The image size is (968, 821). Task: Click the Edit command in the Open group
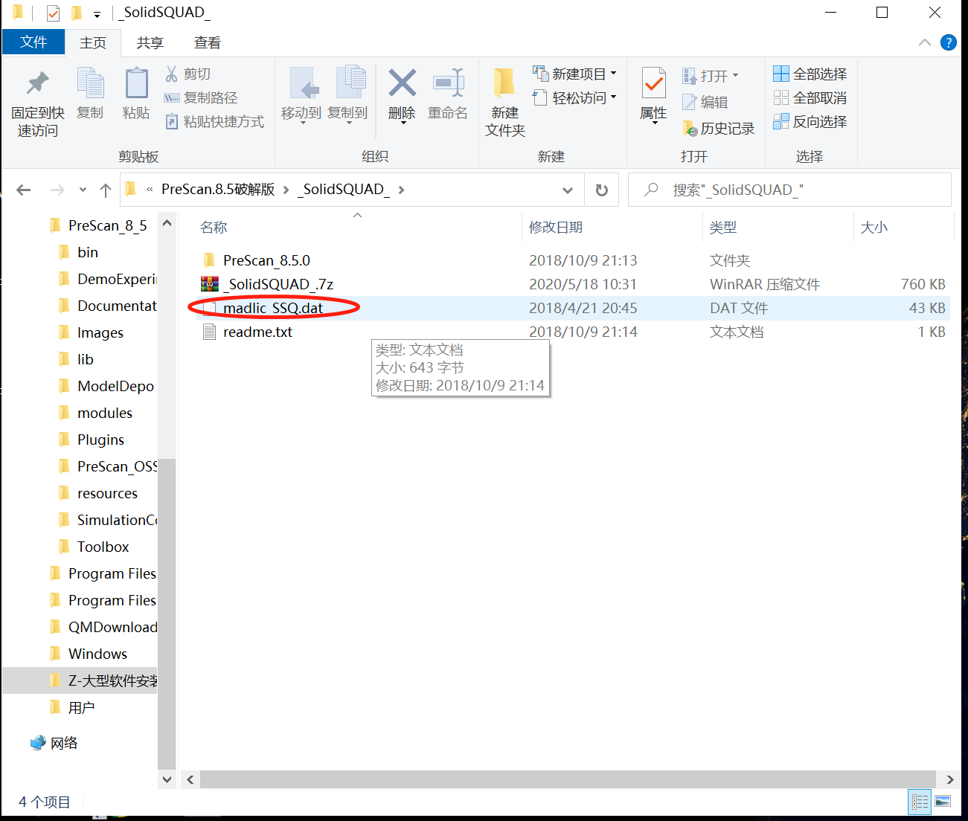tap(705, 102)
